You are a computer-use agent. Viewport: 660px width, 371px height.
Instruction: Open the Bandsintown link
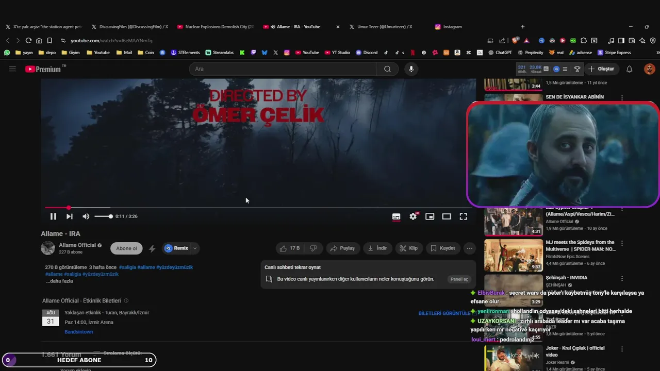(78, 332)
